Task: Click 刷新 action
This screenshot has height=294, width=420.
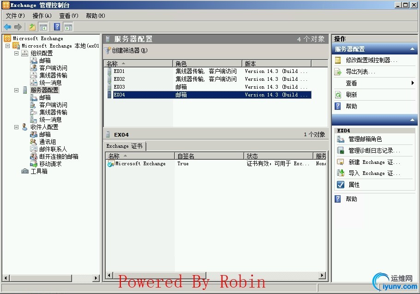Action: [x=351, y=95]
